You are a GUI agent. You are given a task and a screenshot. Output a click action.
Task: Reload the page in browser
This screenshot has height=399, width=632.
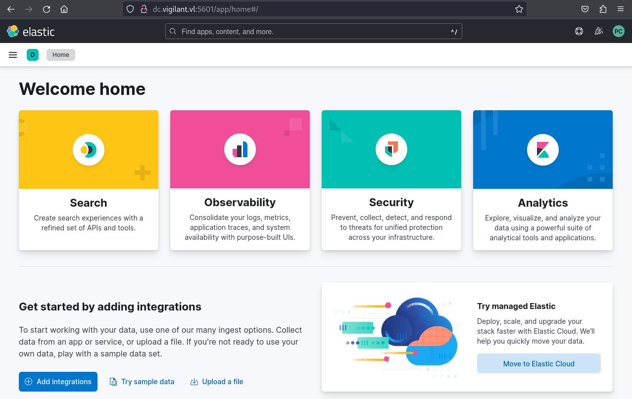click(x=47, y=9)
